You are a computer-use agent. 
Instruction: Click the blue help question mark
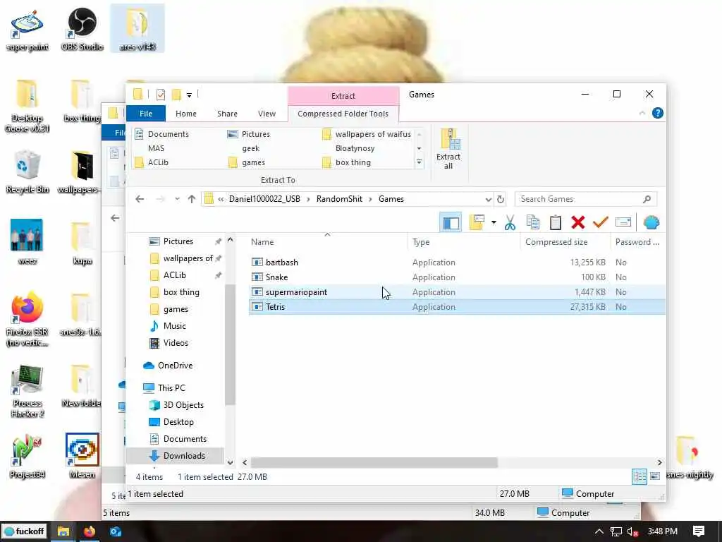[658, 113]
